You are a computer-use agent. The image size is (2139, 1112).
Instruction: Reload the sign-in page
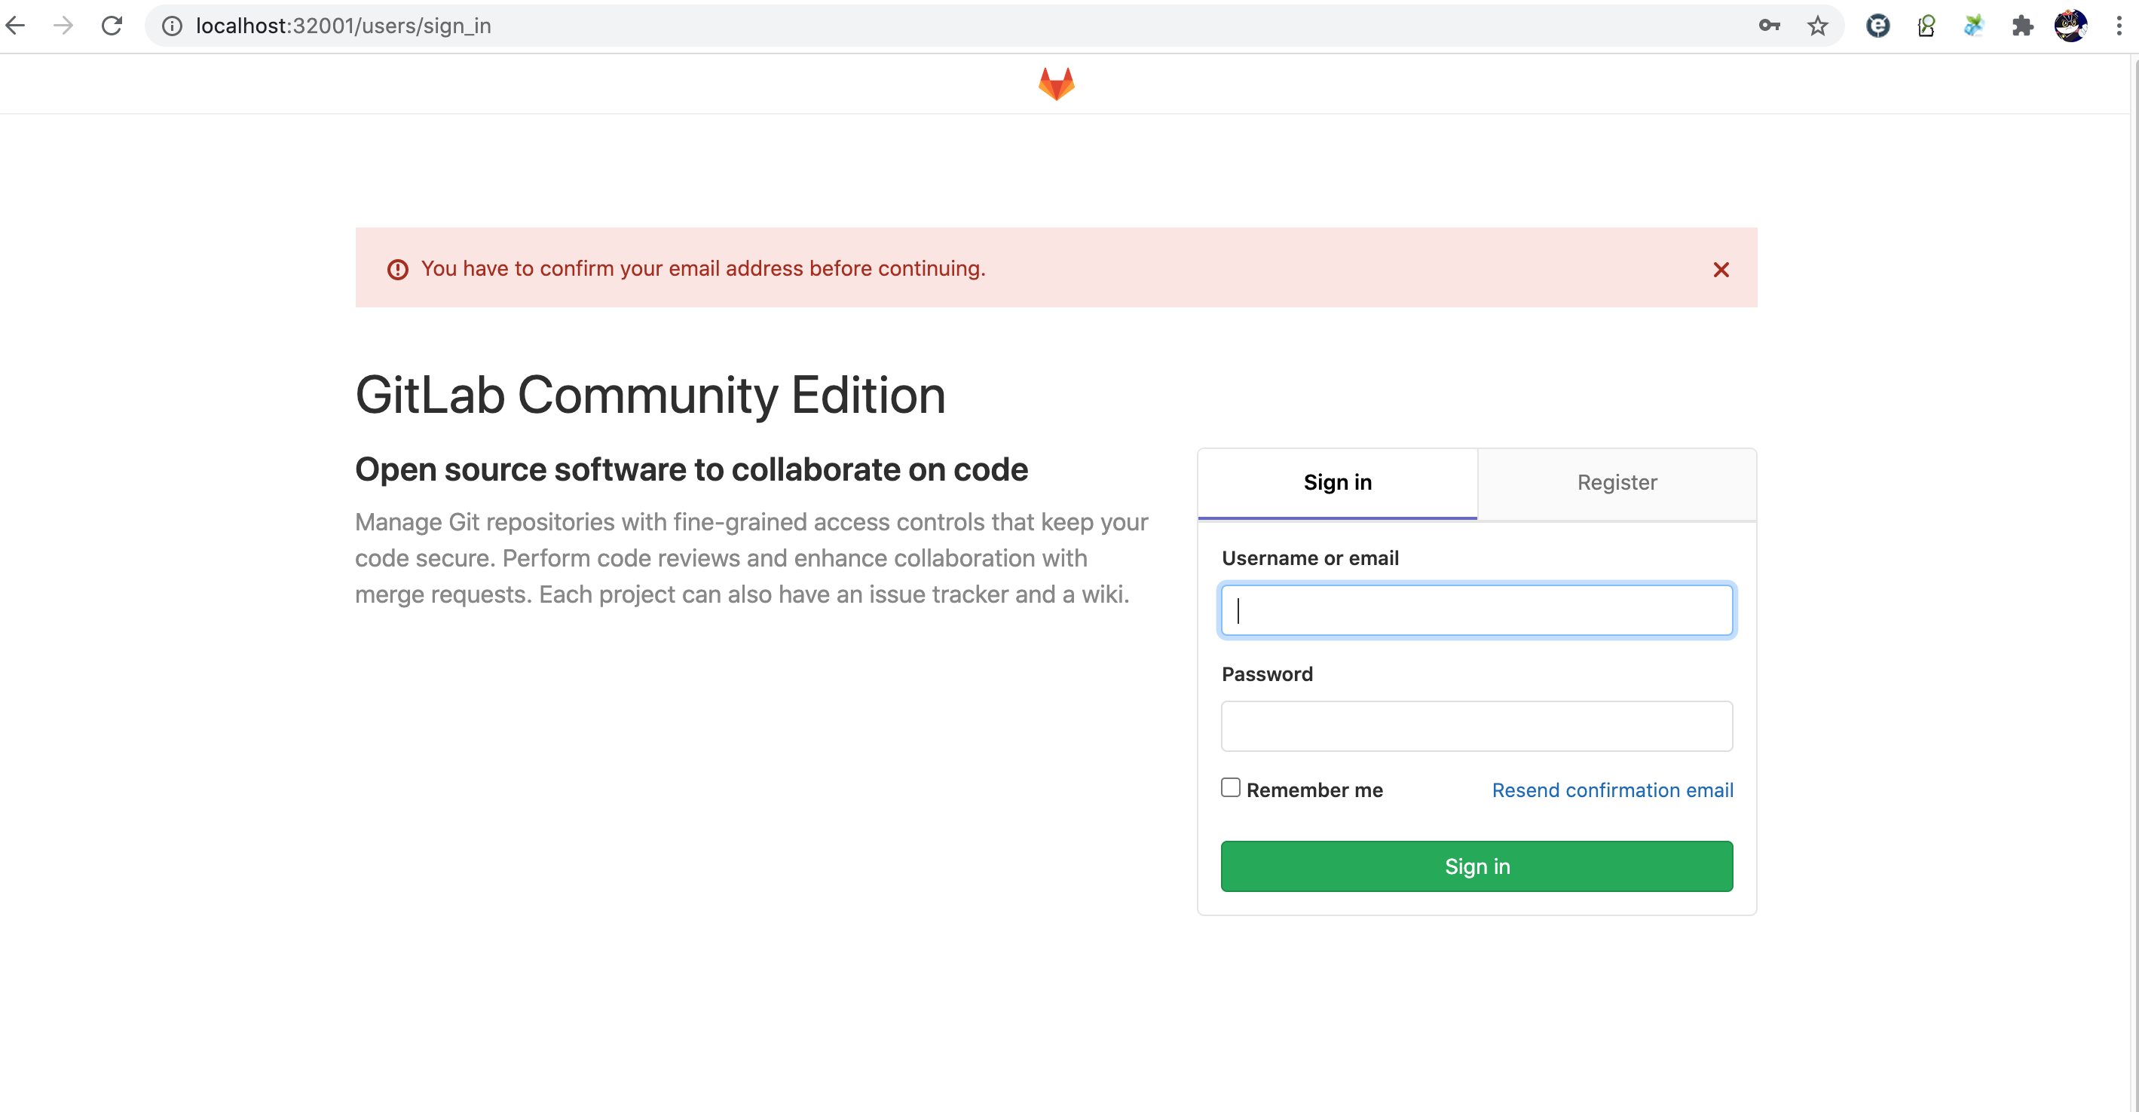(112, 26)
